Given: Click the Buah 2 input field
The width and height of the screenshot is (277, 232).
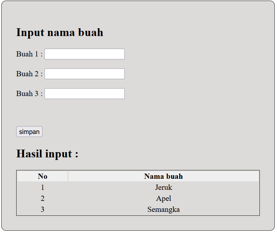Looking at the screenshot, I should 84,74.
